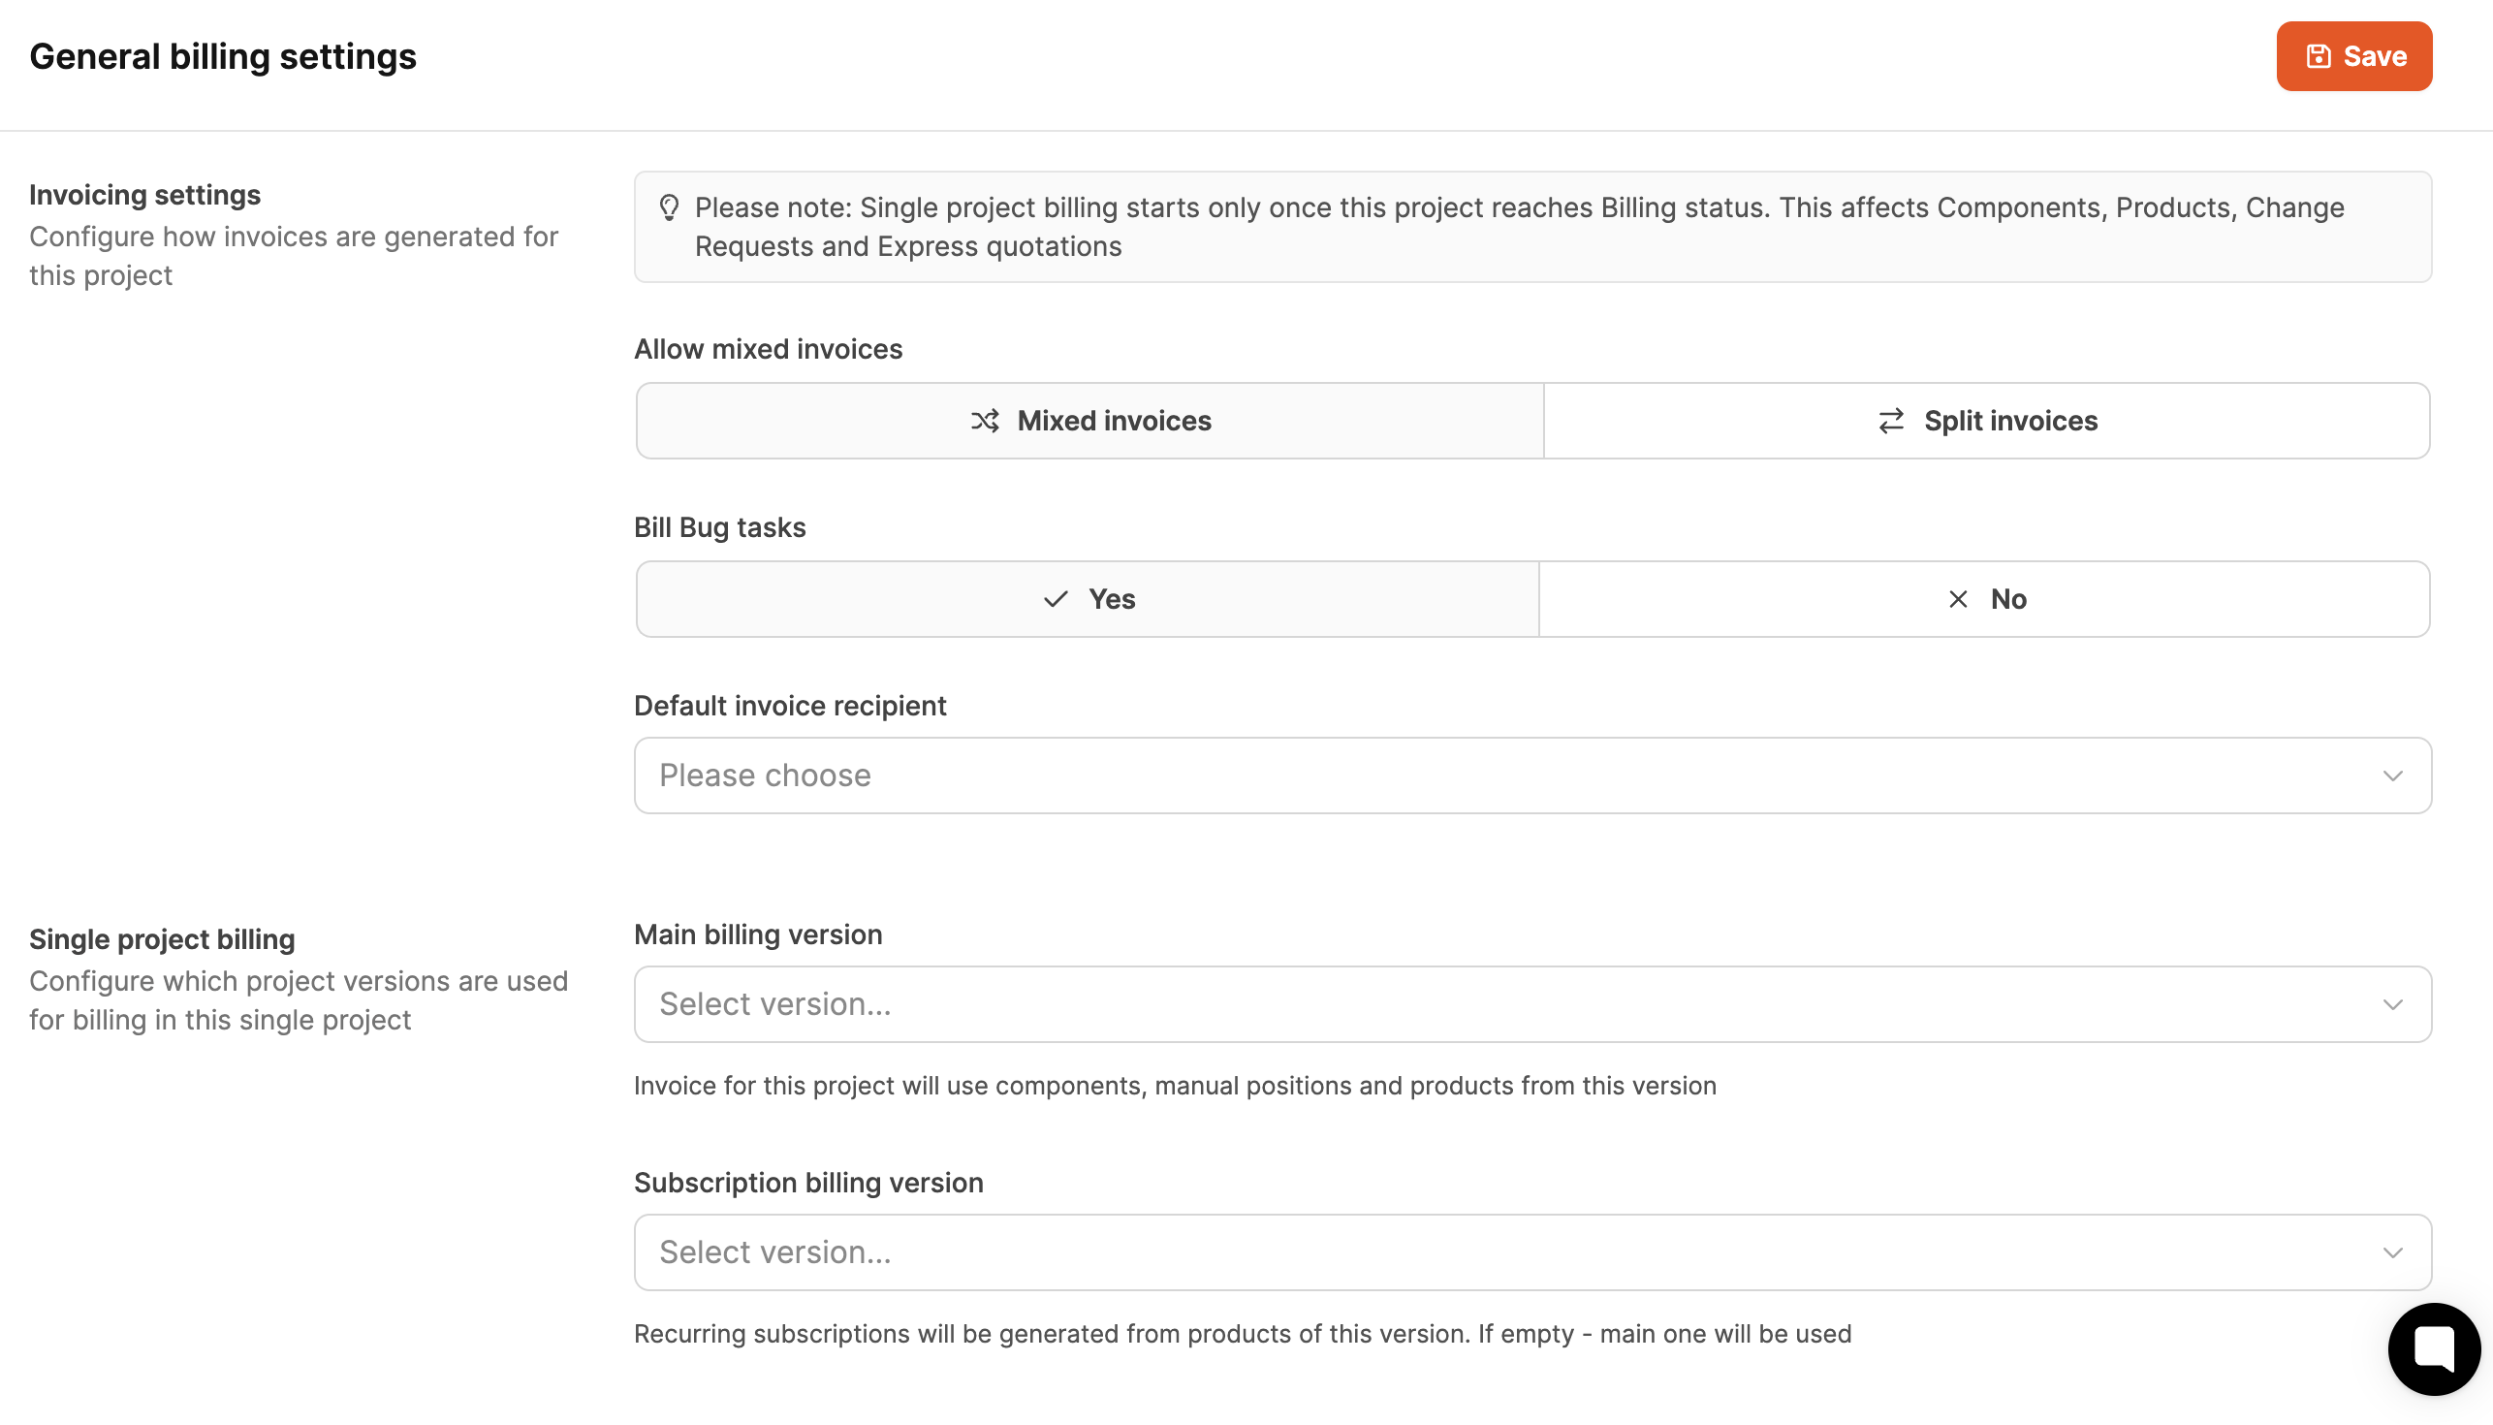The height and width of the screenshot is (1425, 2493).
Task: Click the lightbulb icon in the note
Action: [x=669, y=207]
